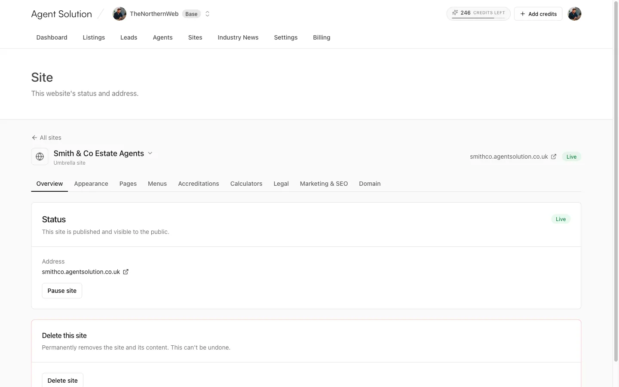Screen dimensions: 619x387
Task: Click the Delete site button
Action: [x=63, y=381]
